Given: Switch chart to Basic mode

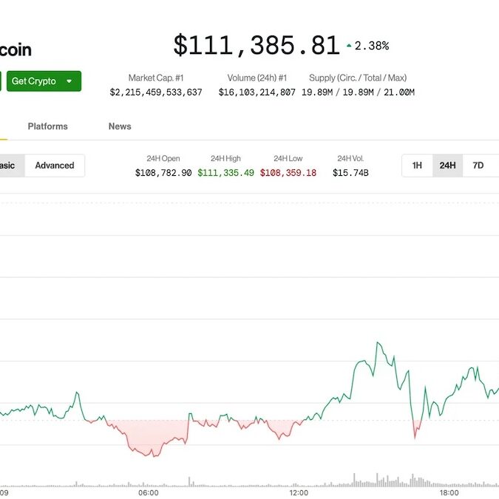Looking at the screenshot, I should click(7, 166).
